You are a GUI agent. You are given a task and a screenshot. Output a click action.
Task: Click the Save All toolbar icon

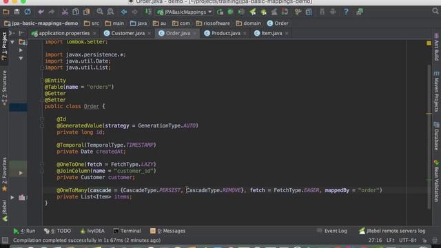pyautogui.click(x=17, y=12)
